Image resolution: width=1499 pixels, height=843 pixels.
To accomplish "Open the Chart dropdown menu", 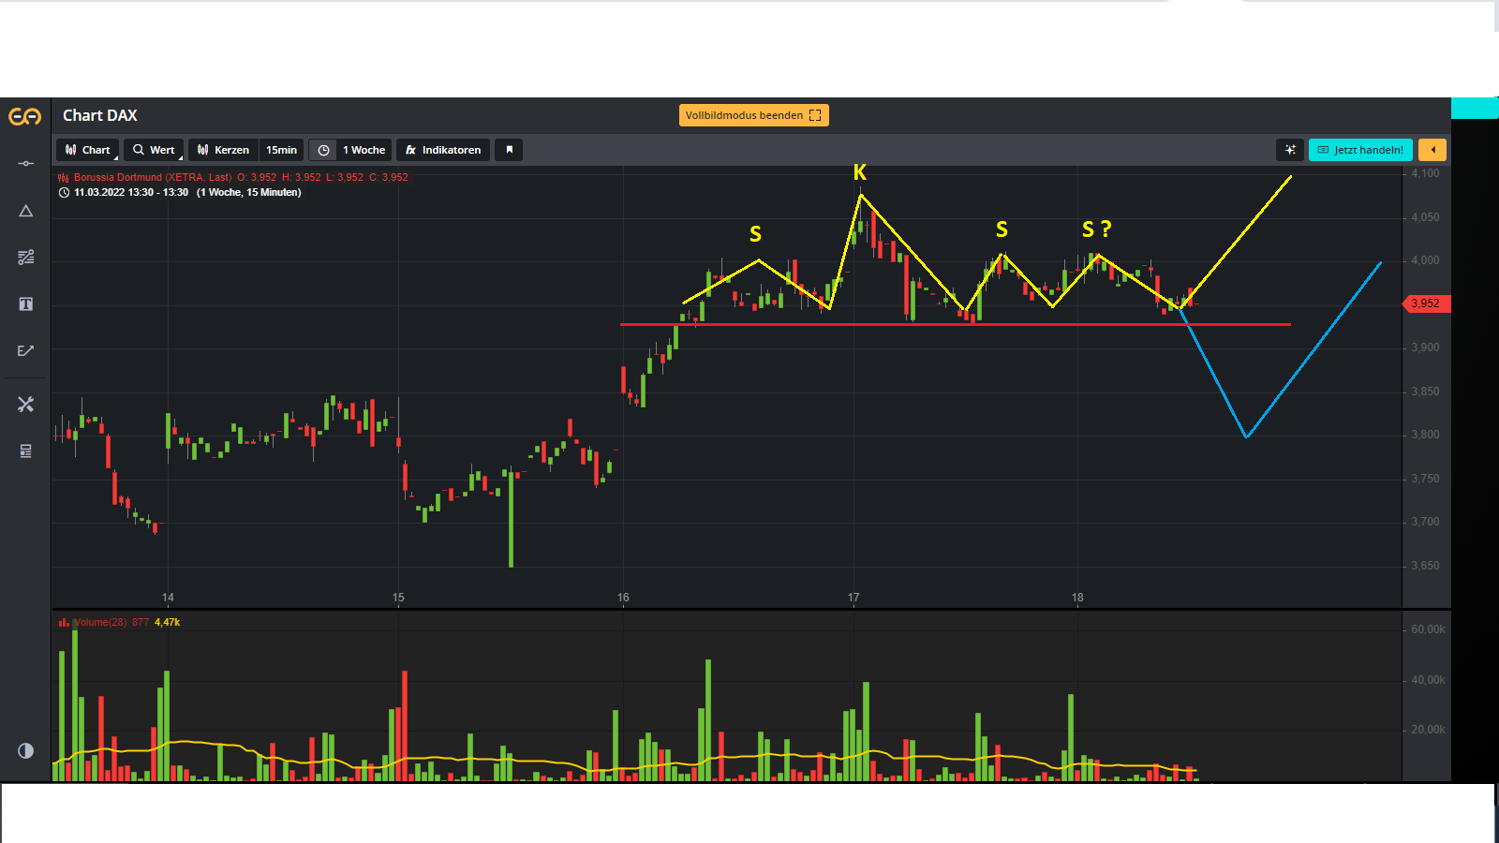I will coord(88,150).
